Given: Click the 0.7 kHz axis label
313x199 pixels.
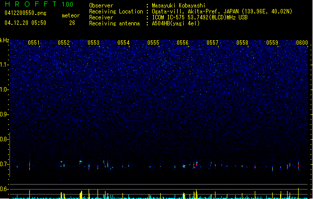Looking at the screenshot, I should pyautogui.click(x=4, y=164).
